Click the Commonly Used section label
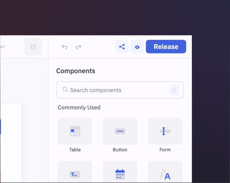Image resolution: width=230 pixels, height=183 pixels. tap(79, 107)
